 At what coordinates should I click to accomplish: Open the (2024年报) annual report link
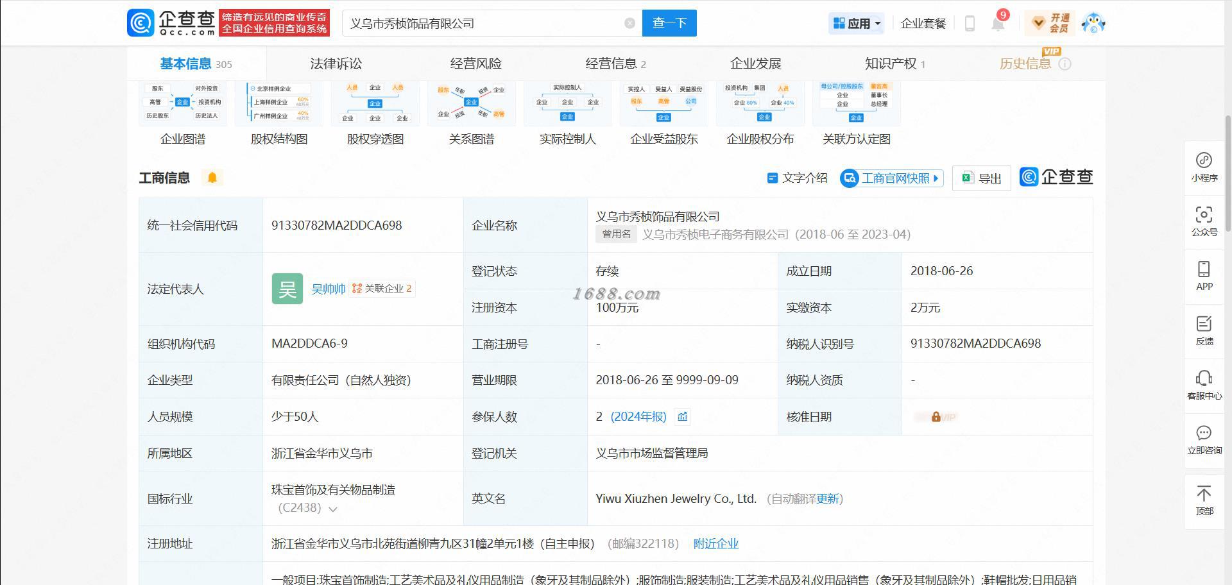638,416
